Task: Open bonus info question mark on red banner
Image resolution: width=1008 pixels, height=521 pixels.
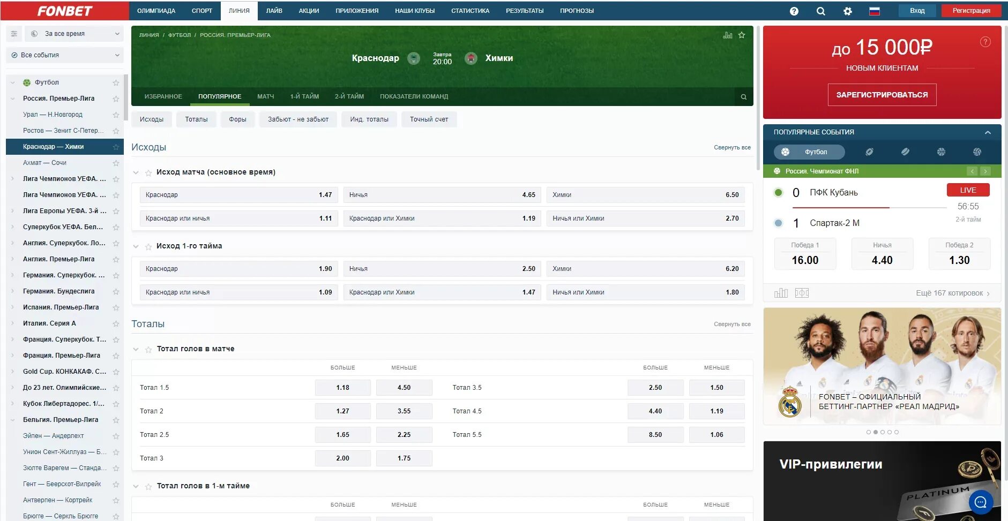Action: click(985, 42)
